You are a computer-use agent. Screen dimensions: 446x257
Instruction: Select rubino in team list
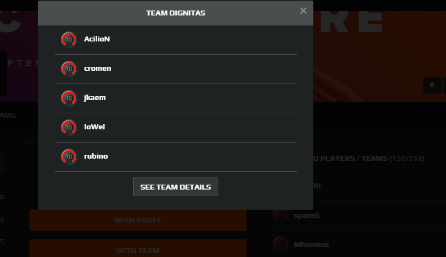tap(96, 156)
